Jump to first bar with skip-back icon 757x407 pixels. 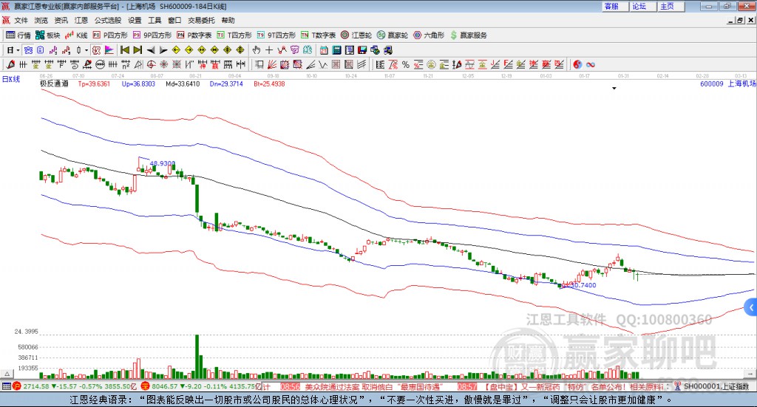point(125,50)
